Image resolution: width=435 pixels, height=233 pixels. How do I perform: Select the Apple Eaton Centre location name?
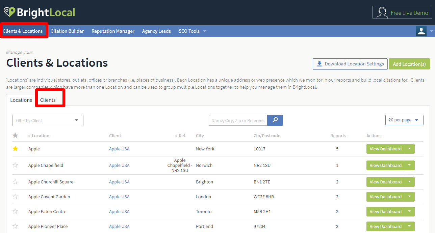[47, 211]
